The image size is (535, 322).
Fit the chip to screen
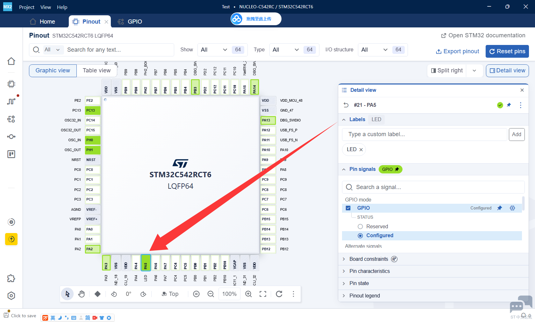[263, 294]
